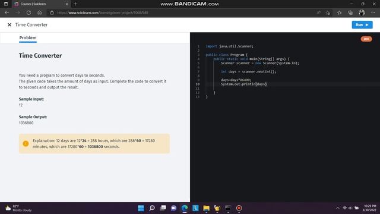Switch to Microsoft Edge on taskbar
The width and height of the screenshot is (380, 214).
[185, 208]
